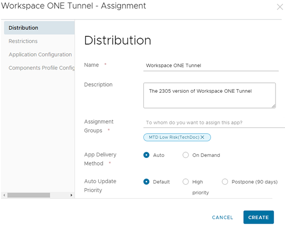
Task: Go to the Application Configuration section
Action: click(x=40, y=54)
